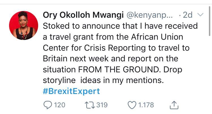Image resolution: width=212 pixels, height=114 pixels.
Task: Click the 319 retweets count
Action: (x=102, y=105)
